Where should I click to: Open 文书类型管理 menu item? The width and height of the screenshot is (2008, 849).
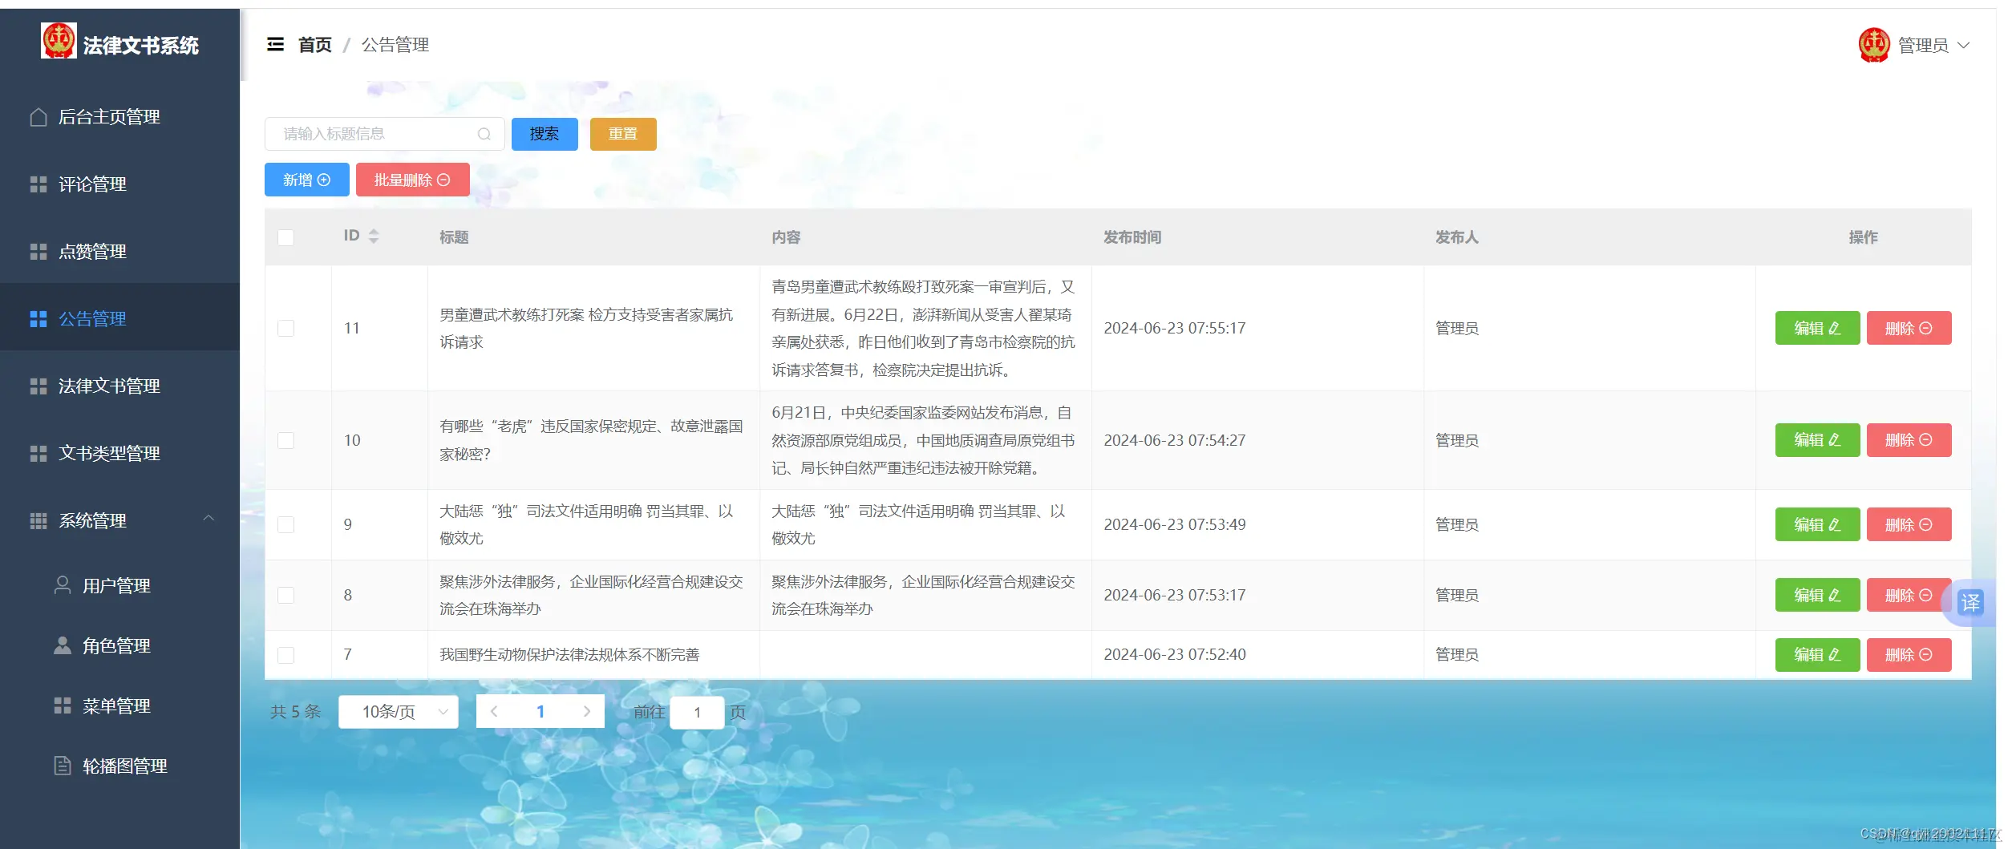(119, 454)
